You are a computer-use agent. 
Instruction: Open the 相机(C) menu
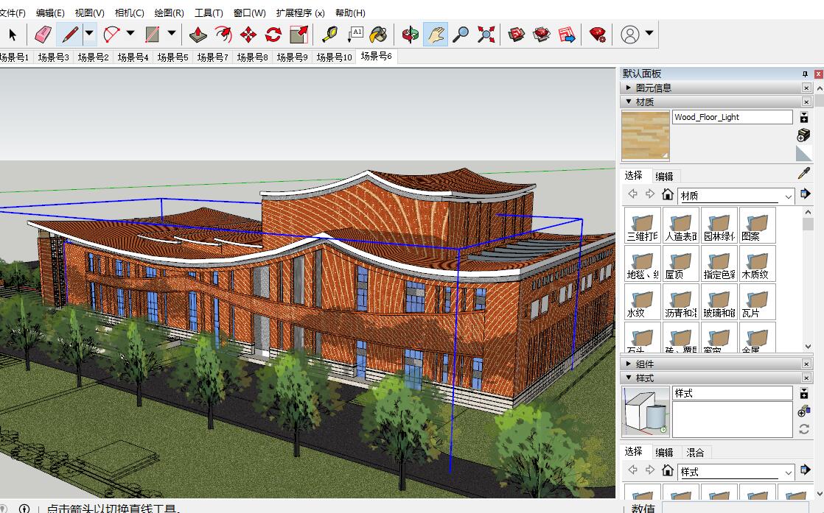129,13
